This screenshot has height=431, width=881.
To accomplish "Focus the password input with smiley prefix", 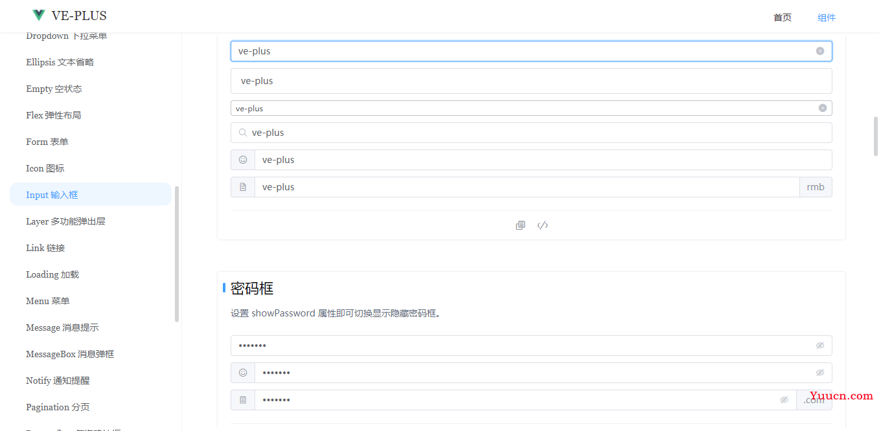I will tap(543, 373).
